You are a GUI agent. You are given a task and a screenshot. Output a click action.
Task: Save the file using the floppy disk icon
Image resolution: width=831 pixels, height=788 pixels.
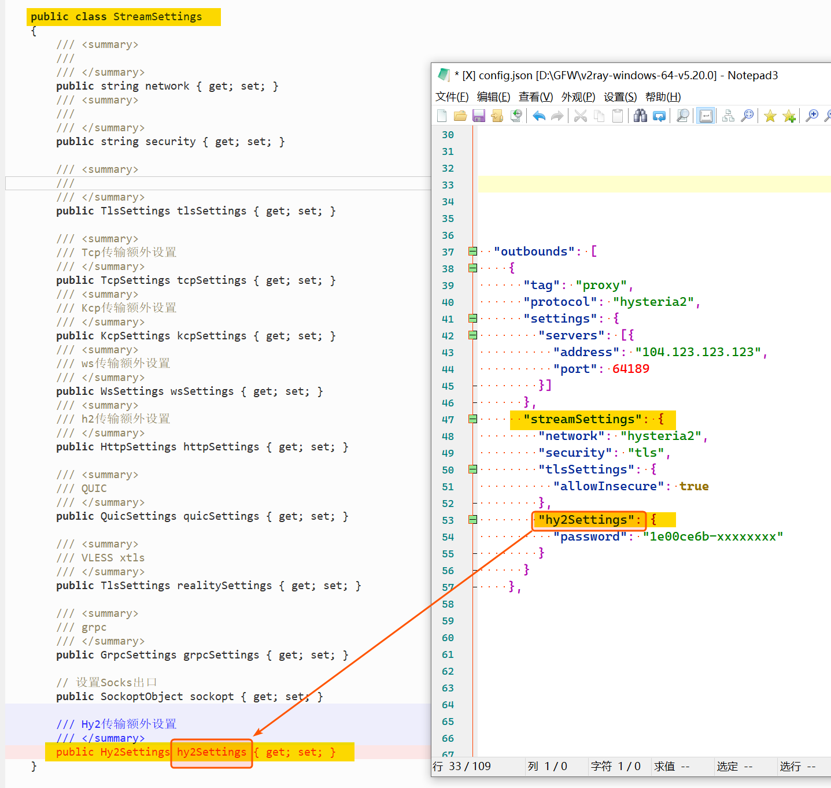(x=479, y=116)
